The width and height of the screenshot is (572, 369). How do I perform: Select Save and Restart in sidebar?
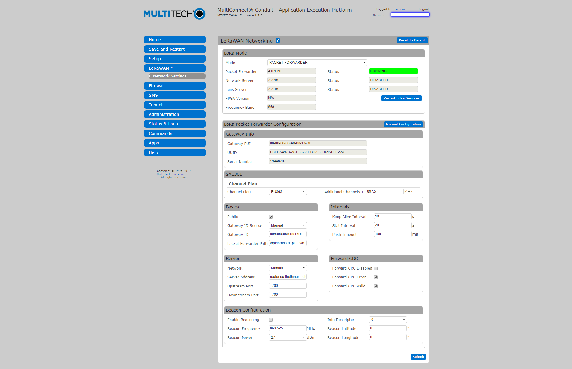[175, 49]
